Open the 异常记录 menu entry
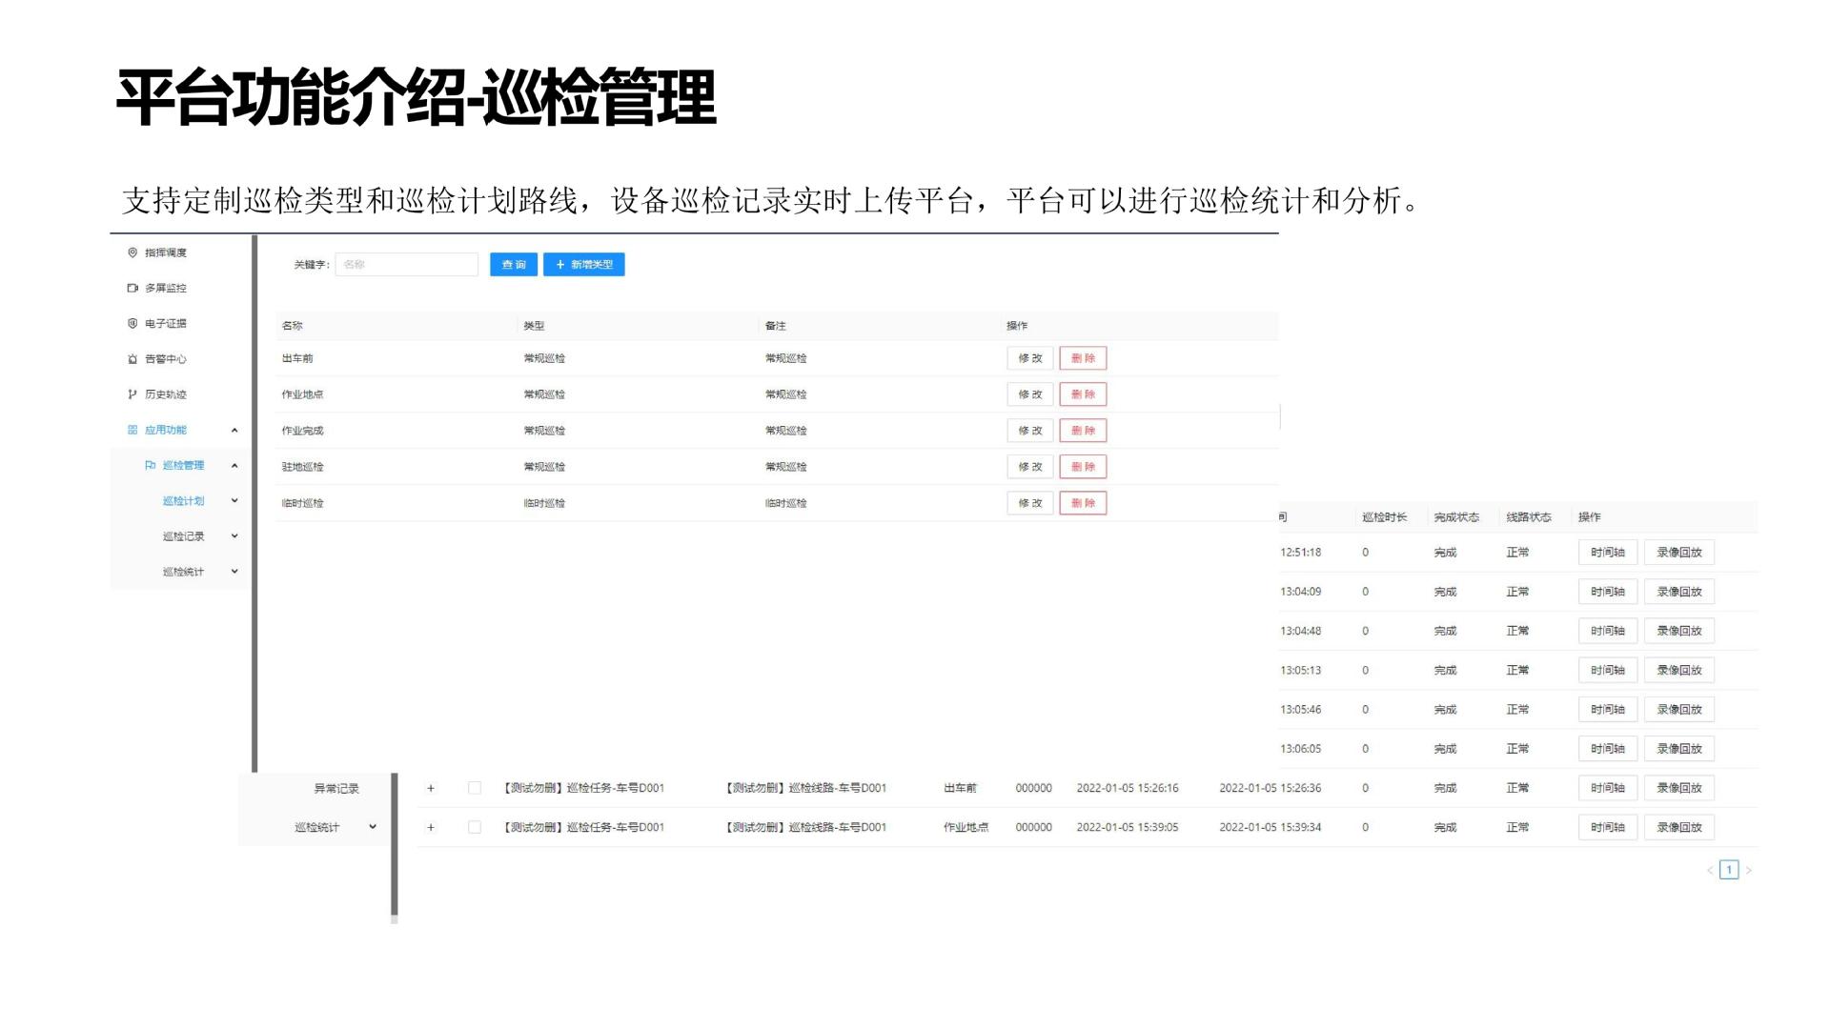 335,788
